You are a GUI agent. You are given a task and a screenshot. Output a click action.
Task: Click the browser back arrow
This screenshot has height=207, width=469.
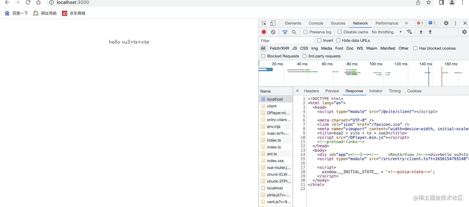click(7, 2)
